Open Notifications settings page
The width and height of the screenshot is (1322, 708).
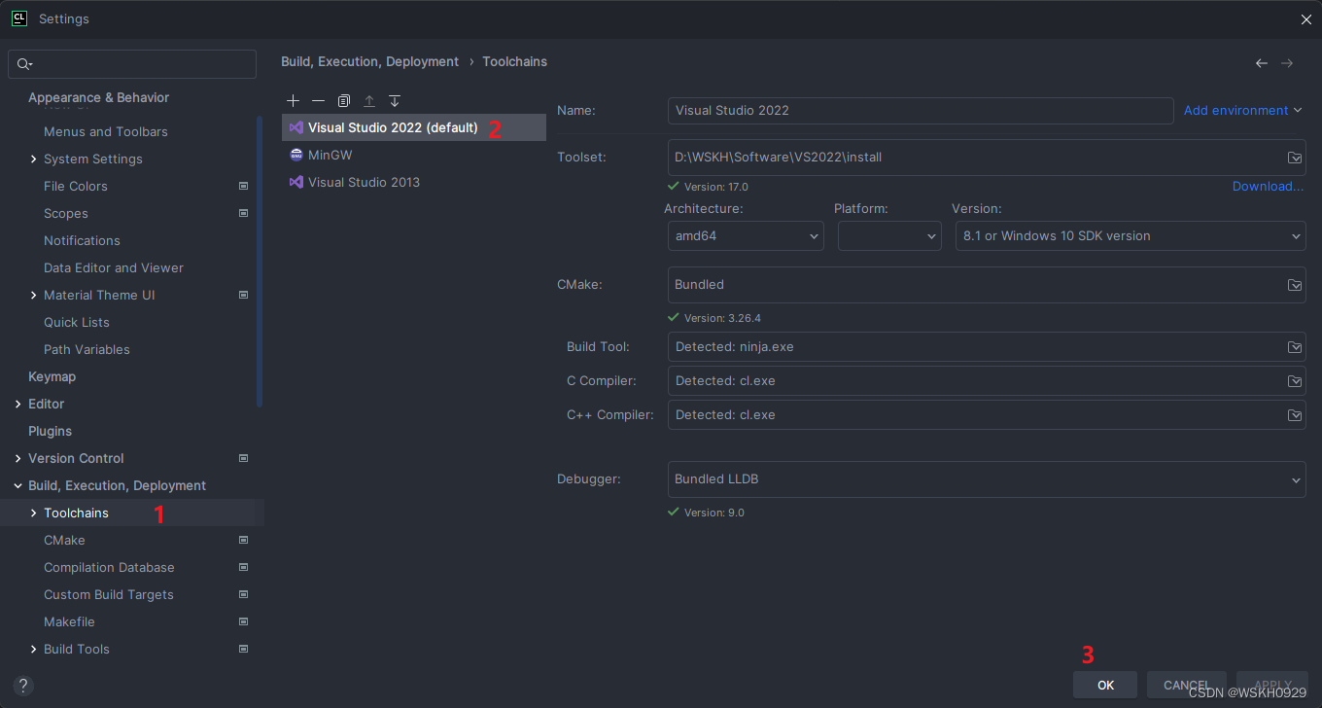(x=82, y=240)
